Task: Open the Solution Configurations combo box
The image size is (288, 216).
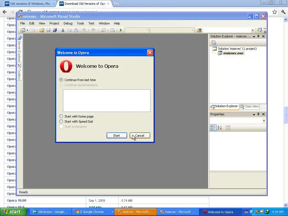Action: pyautogui.click(x=137, y=30)
